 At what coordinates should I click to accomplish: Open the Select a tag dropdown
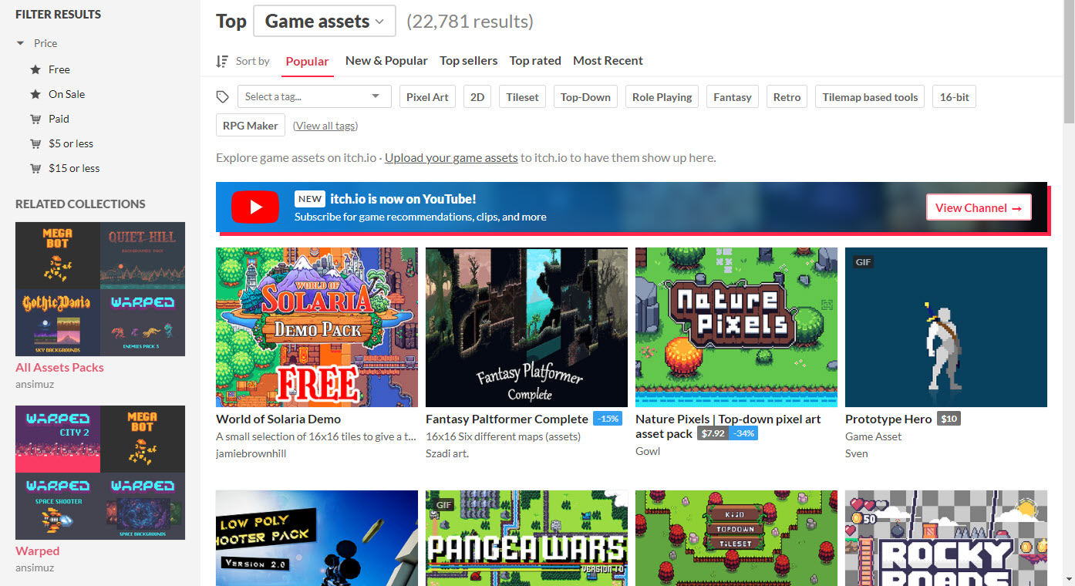click(314, 97)
